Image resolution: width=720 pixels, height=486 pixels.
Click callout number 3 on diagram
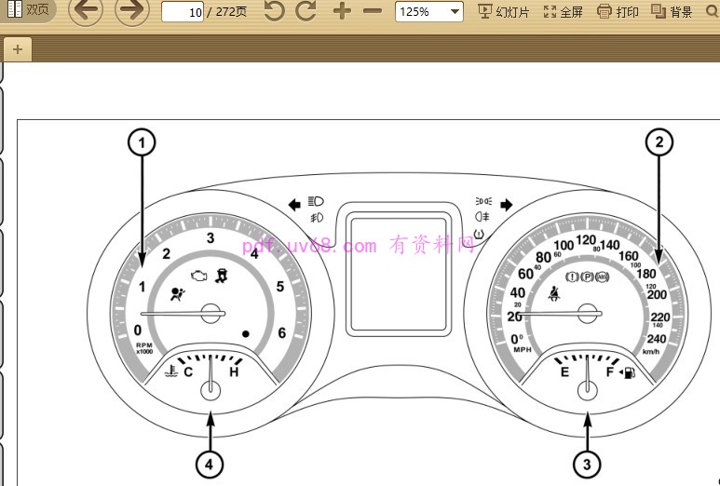tap(586, 464)
